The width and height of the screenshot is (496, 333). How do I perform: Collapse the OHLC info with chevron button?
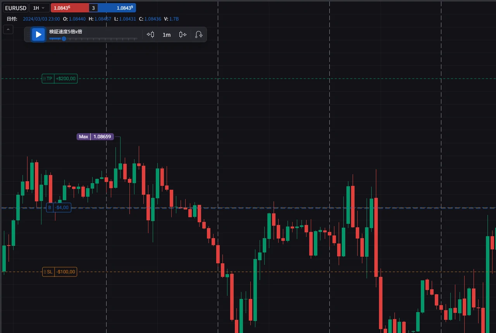(x=8, y=29)
